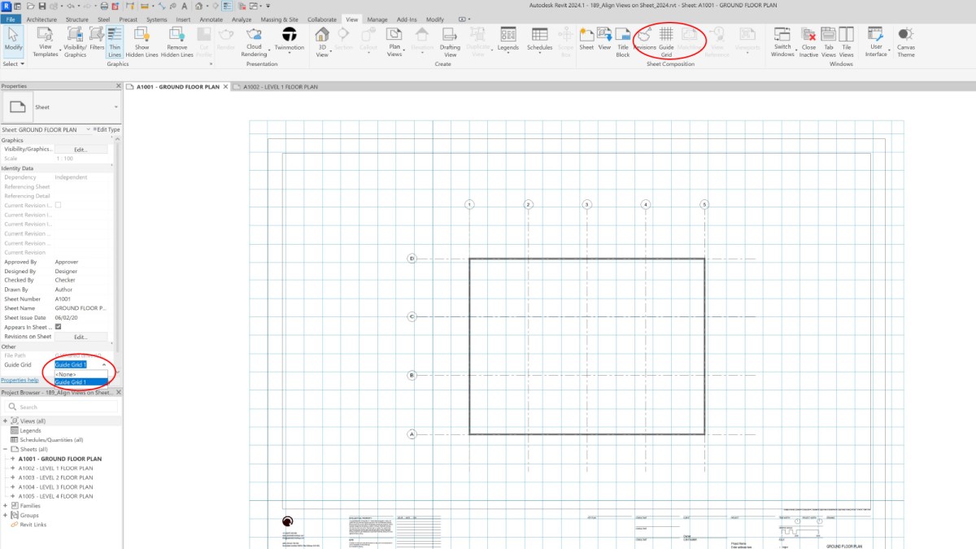
Task: Expand the Families tree node
Action: click(x=6, y=506)
